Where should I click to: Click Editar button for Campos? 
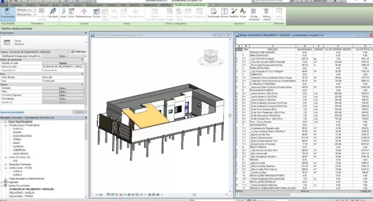[63, 88]
